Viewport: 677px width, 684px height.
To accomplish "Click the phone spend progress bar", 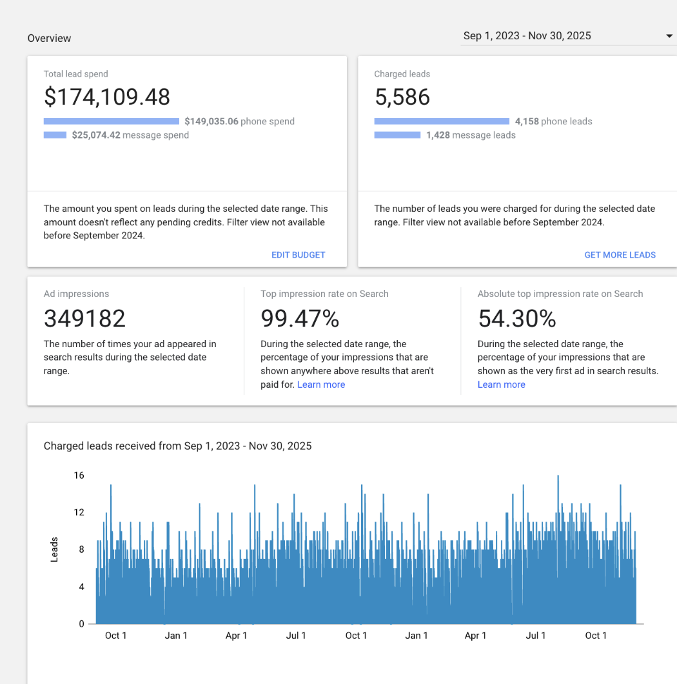I will pos(111,121).
